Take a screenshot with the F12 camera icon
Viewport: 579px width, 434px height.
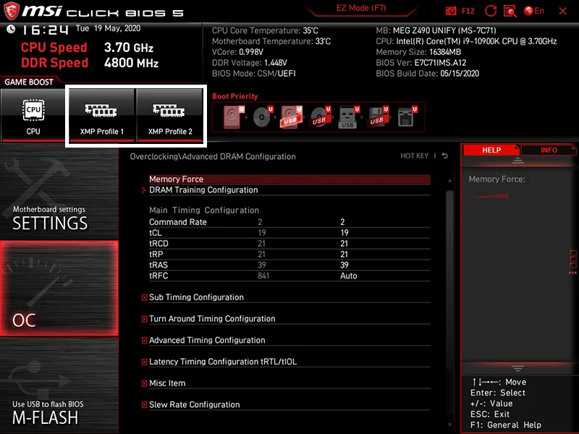tap(452, 11)
